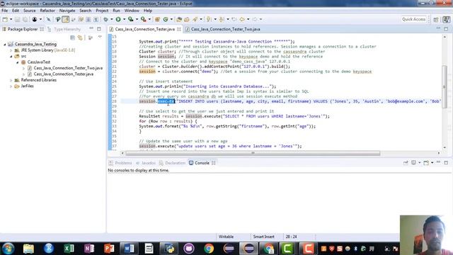Click the green Run button

pos(118,19)
